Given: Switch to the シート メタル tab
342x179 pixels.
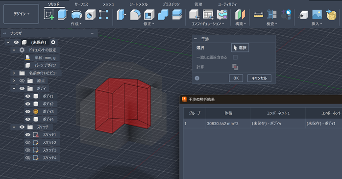Looking at the screenshot, I should [x=139, y=4].
